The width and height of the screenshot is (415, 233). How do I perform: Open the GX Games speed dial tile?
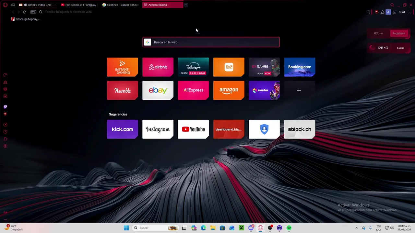click(x=264, y=67)
